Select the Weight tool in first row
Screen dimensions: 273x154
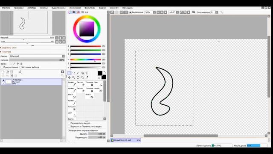pyautogui.click(x=90, y=84)
